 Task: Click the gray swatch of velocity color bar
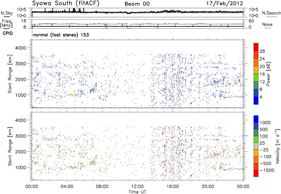coord(256,146)
